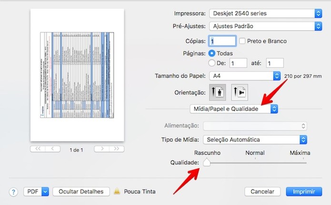
Task: Click Normal position on the Qualidade slider
Action: (255, 163)
